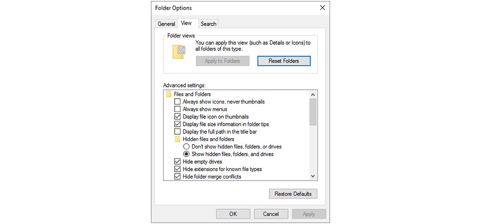Switch to the General tab
This screenshot has width=481, height=224.
[166, 24]
